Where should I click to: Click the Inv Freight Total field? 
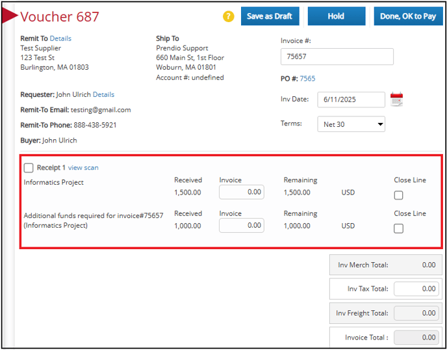[416, 313]
